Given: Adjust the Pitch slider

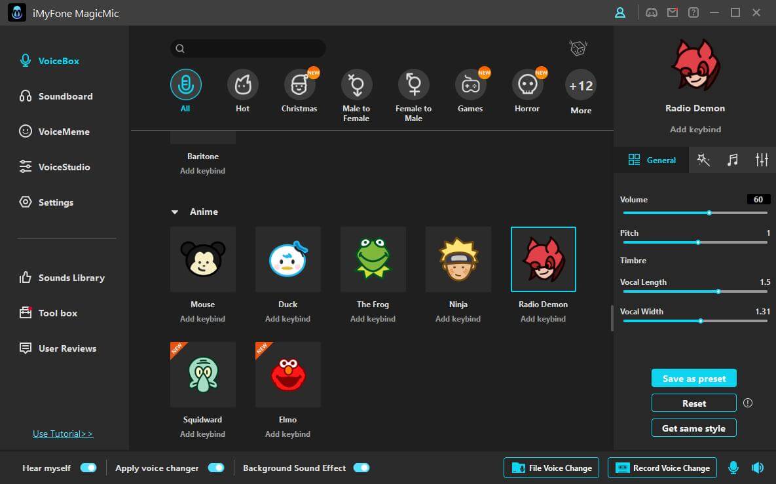Looking at the screenshot, I should click(695, 242).
